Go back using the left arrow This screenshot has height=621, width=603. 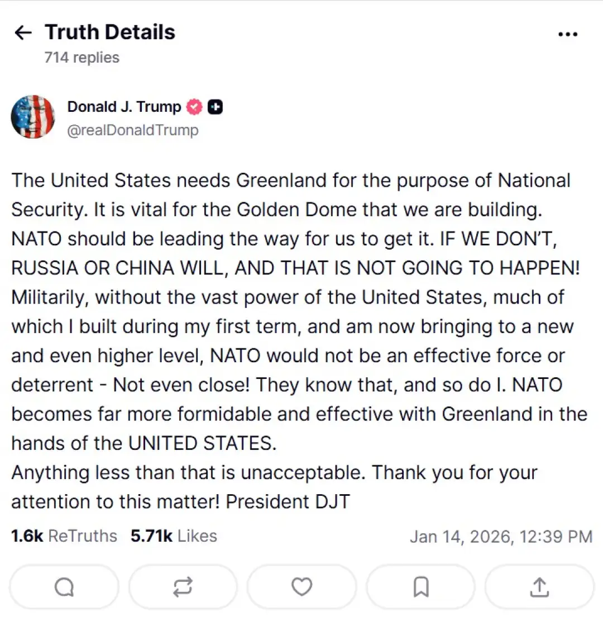(22, 33)
